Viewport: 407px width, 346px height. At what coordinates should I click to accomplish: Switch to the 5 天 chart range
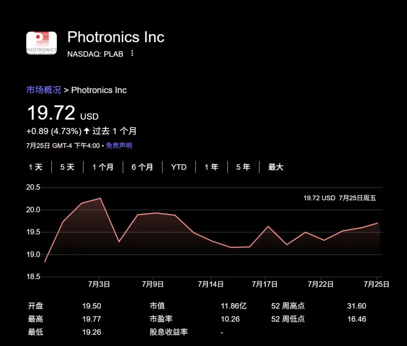[67, 167]
